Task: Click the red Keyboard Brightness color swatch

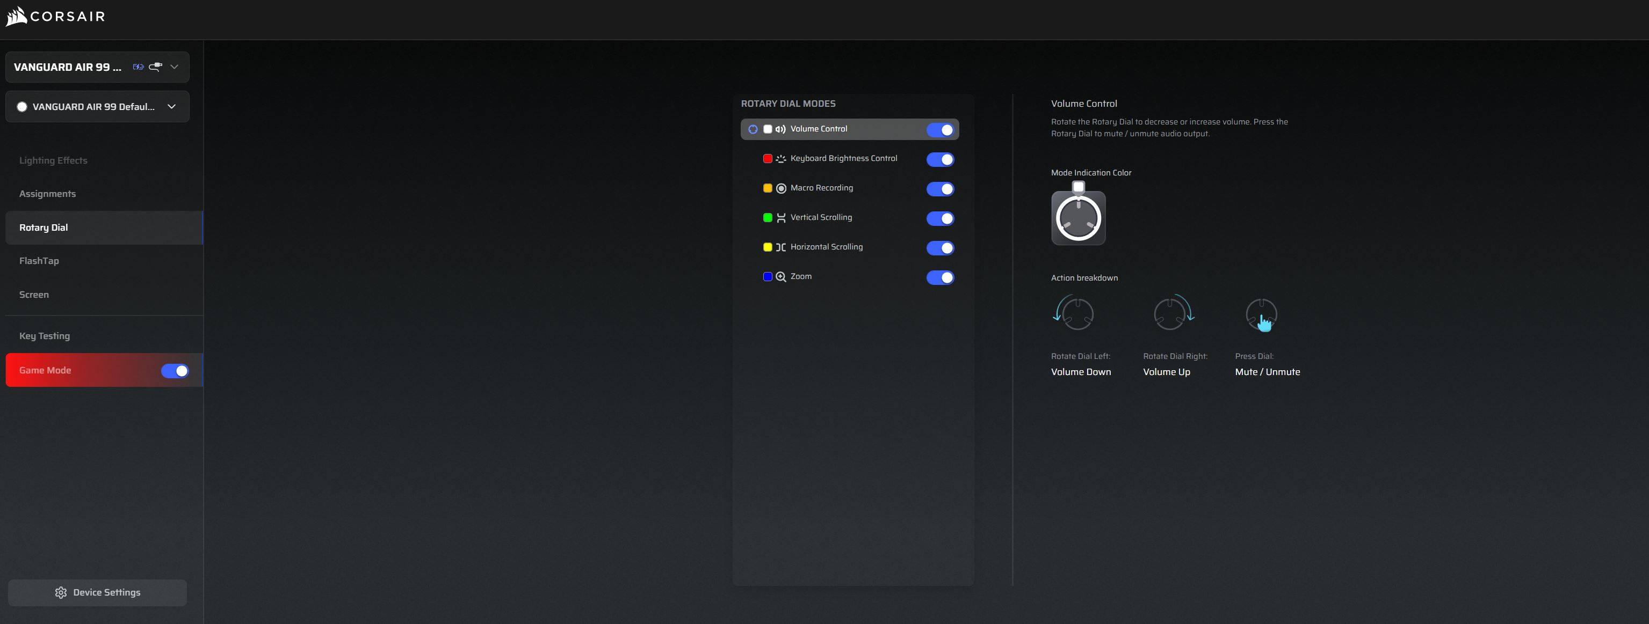Action: (x=768, y=159)
